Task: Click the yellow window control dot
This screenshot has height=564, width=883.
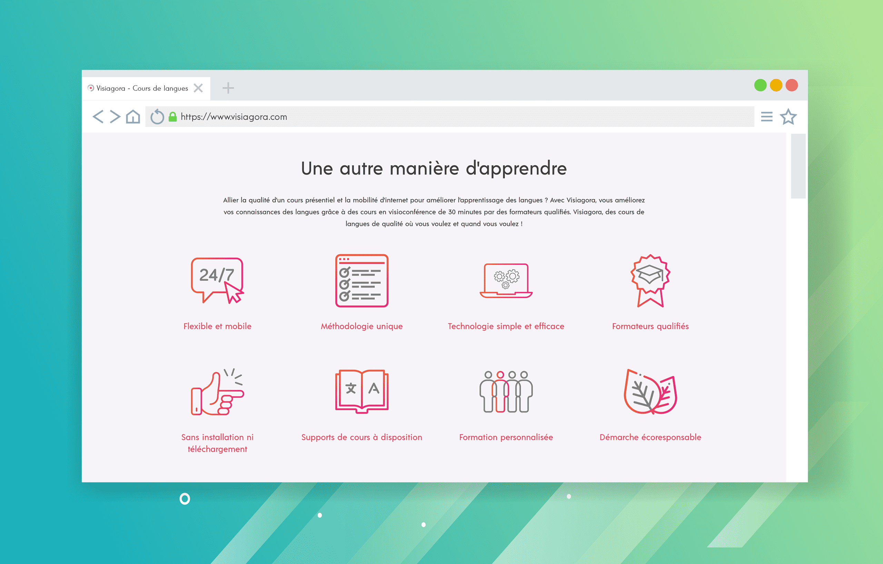Action: (776, 85)
